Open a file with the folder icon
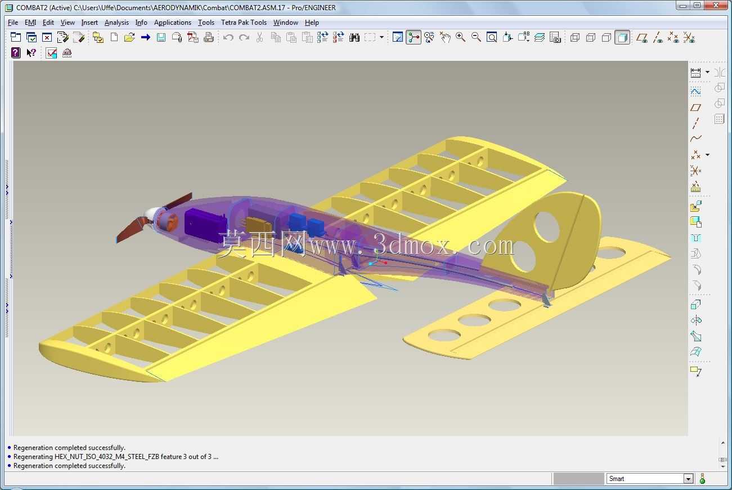This screenshot has width=732, height=490. click(x=130, y=37)
